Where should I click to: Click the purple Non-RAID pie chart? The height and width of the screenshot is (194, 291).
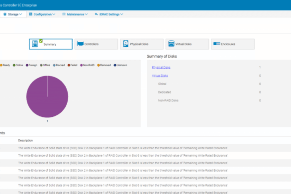(47, 97)
